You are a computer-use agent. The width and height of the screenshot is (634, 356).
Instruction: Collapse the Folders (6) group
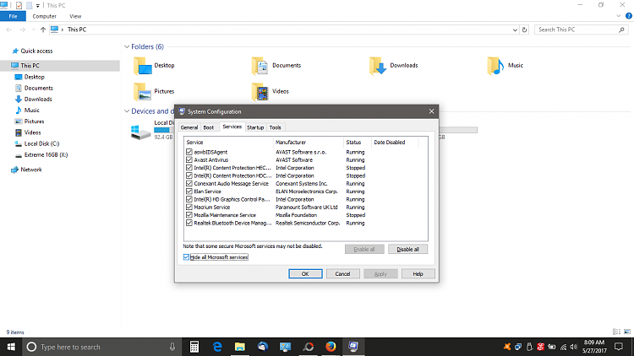127,47
